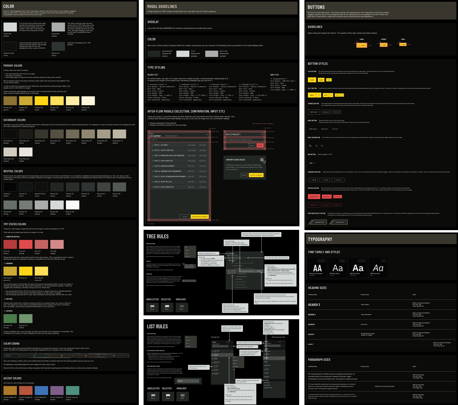Screen dimensions: 458x405
Task: Click the italic IBM Plex Sans sample card
Action: pyautogui.click(x=378, y=268)
